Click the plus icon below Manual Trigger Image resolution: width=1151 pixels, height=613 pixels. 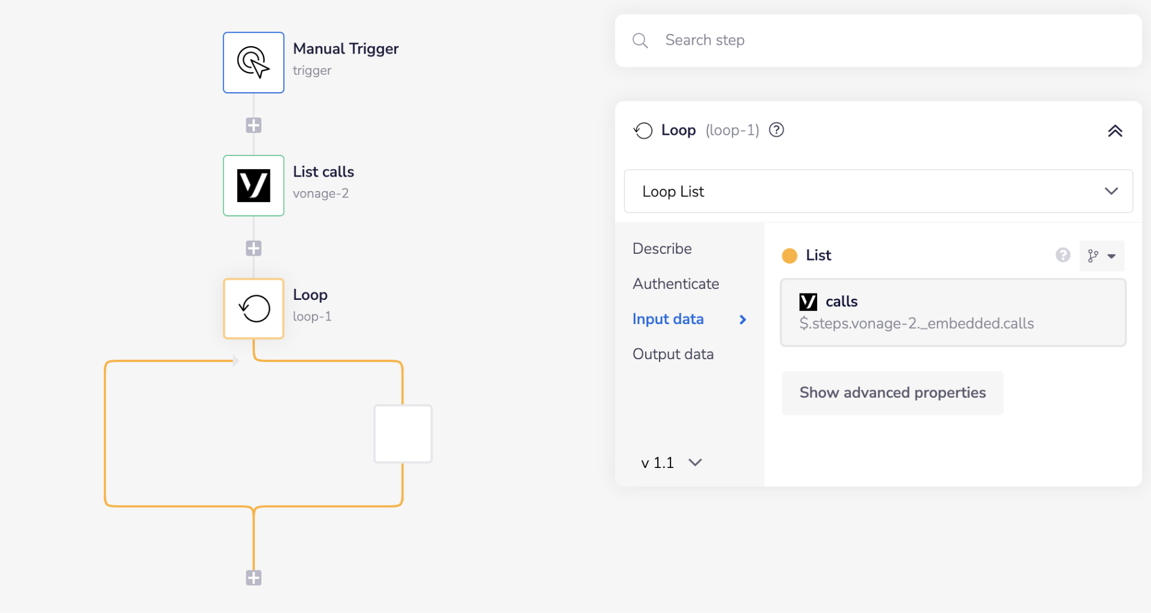coord(253,125)
